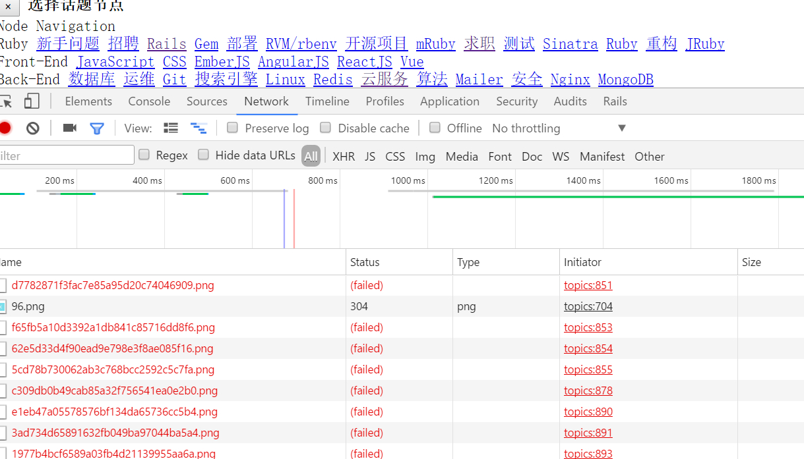Select the c309db0b49cab85a32f756541ea0e2b0.png request

[115, 391]
